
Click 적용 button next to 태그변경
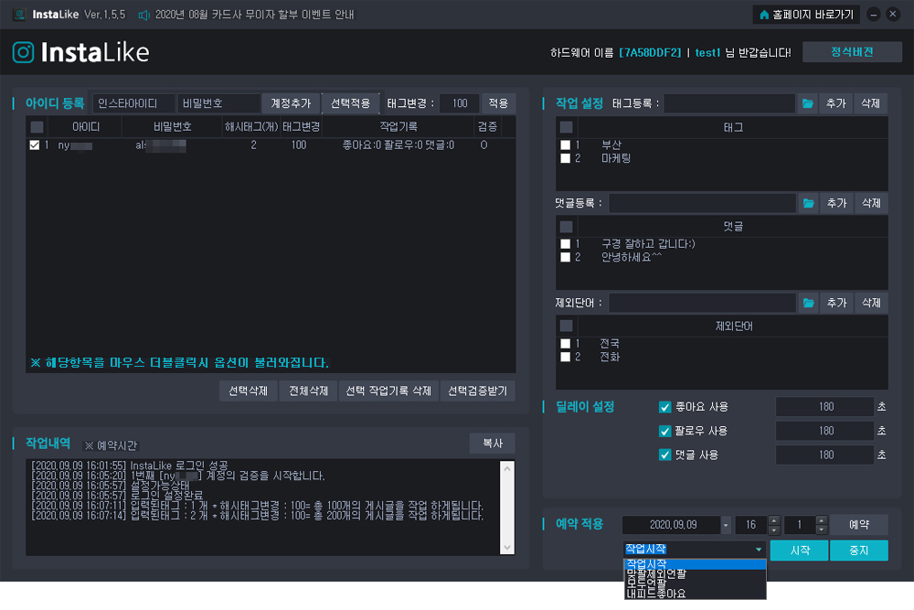pyautogui.click(x=498, y=103)
